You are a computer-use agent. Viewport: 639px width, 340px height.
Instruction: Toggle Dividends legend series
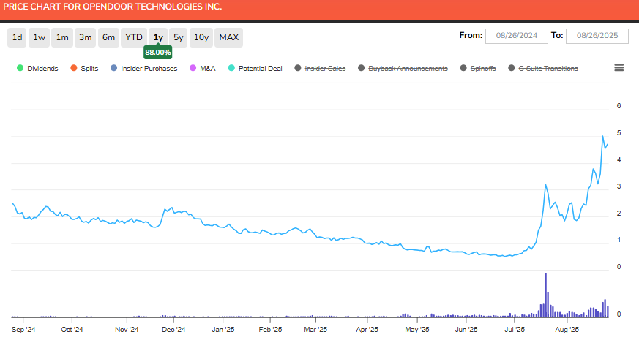coord(37,69)
